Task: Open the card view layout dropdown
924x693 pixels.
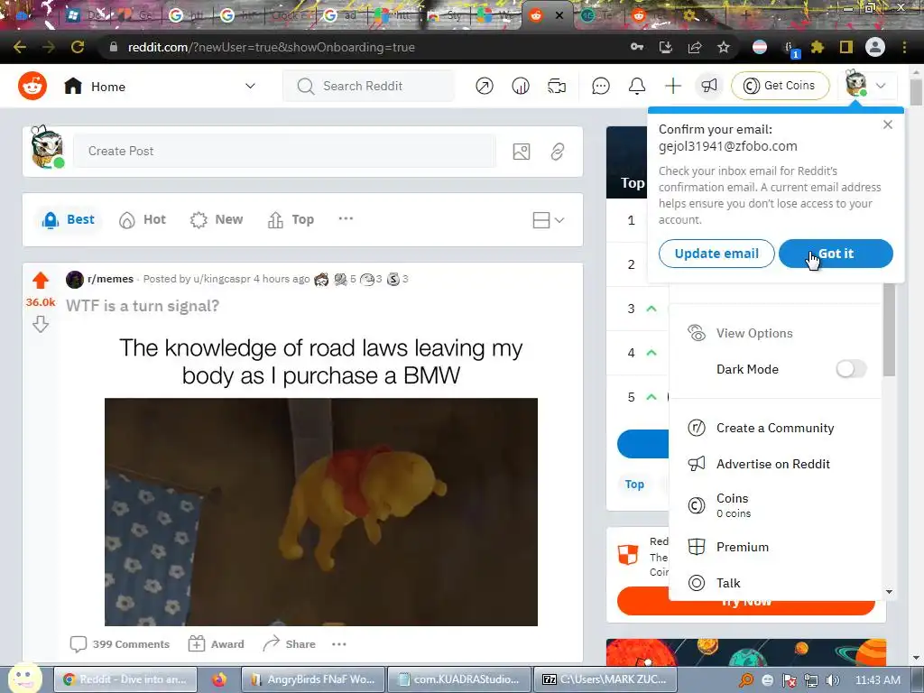Action: pyautogui.click(x=549, y=220)
